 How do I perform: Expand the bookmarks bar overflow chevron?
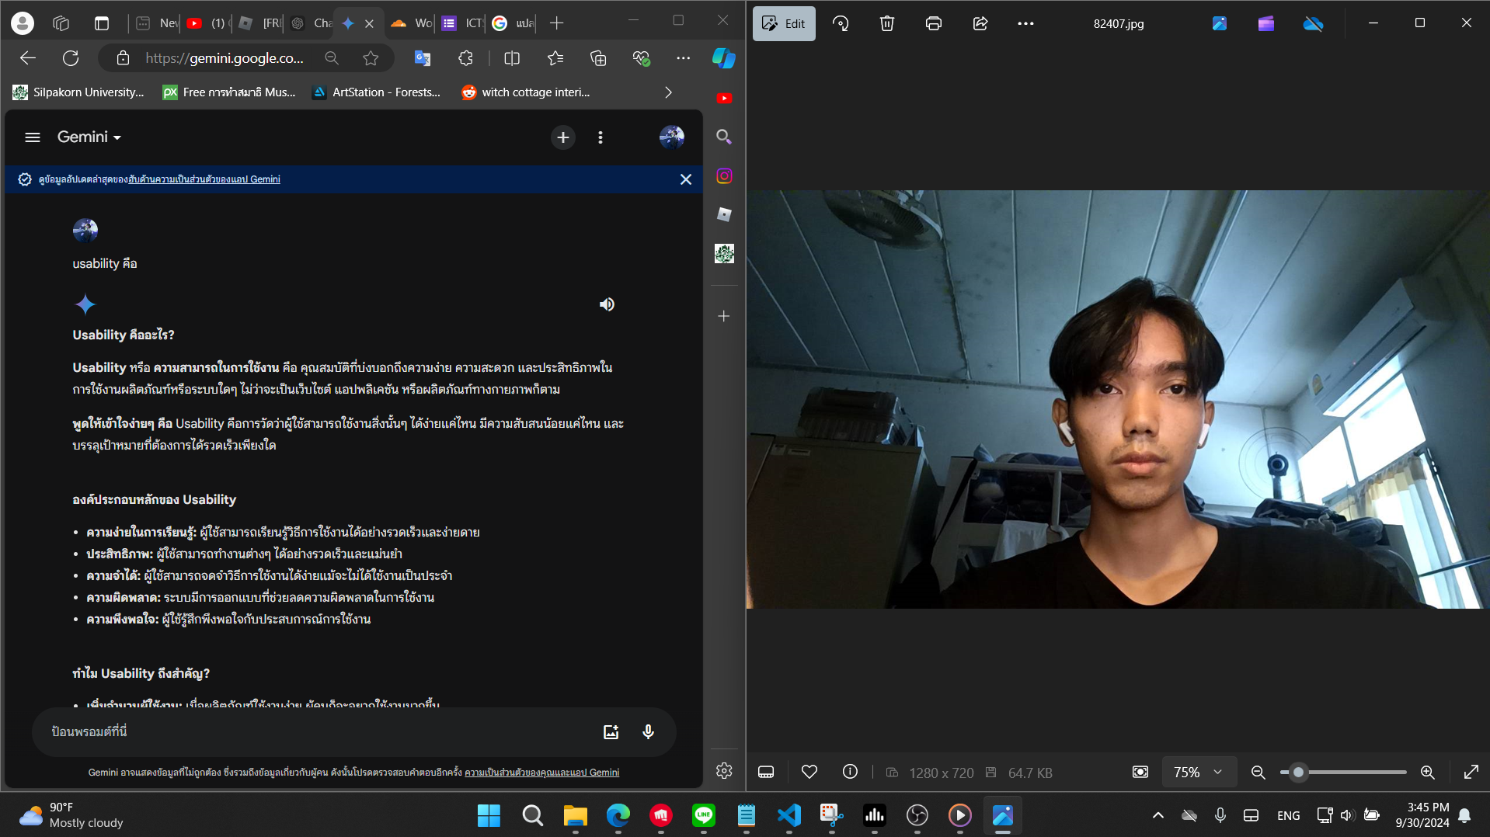pyautogui.click(x=668, y=92)
